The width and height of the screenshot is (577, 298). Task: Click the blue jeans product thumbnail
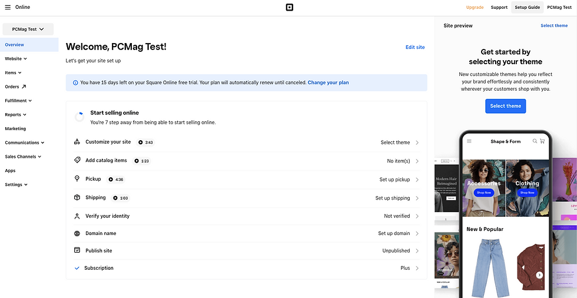point(489,267)
